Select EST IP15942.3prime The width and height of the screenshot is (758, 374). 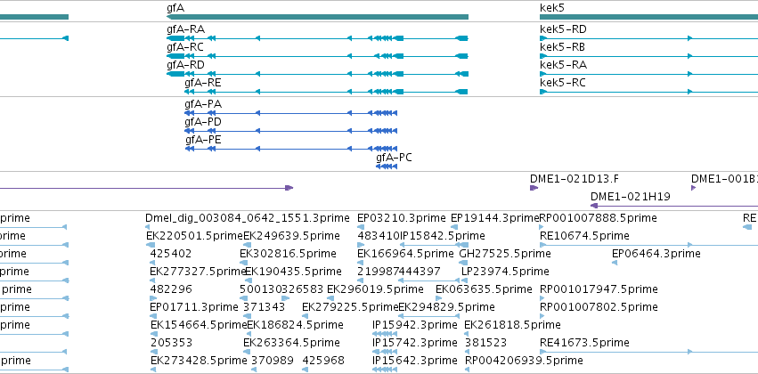tap(415, 326)
